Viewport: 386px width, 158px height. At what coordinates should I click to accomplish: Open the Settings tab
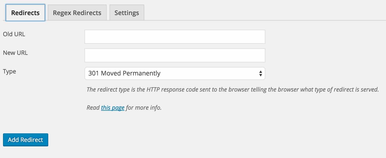[127, 13]
